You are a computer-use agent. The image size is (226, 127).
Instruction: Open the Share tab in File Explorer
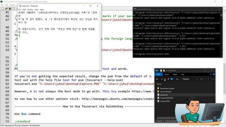click(175, 74)
